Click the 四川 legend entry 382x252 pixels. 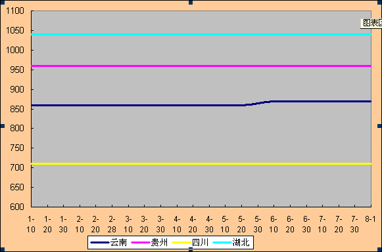[190, 242]
